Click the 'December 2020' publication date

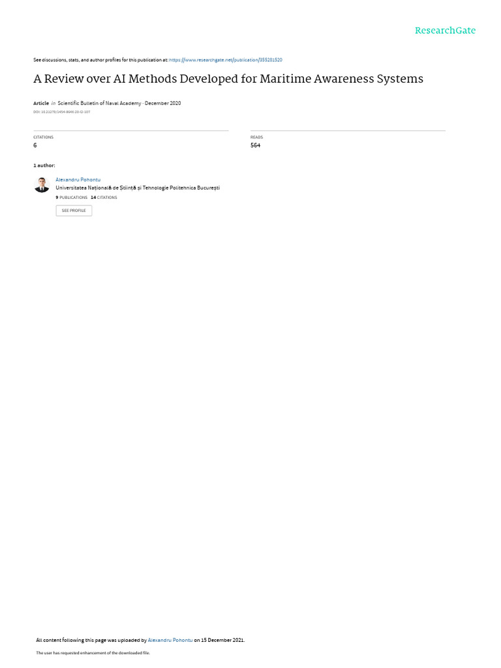coord(162,103)
